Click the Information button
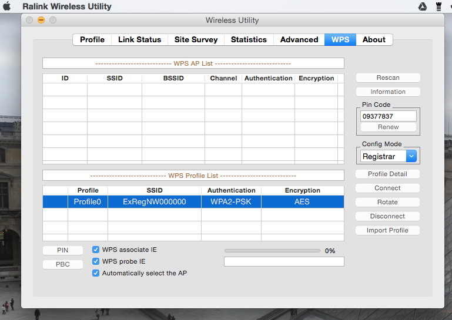Viewport: 452px width, 320px height. pos(388,92)
